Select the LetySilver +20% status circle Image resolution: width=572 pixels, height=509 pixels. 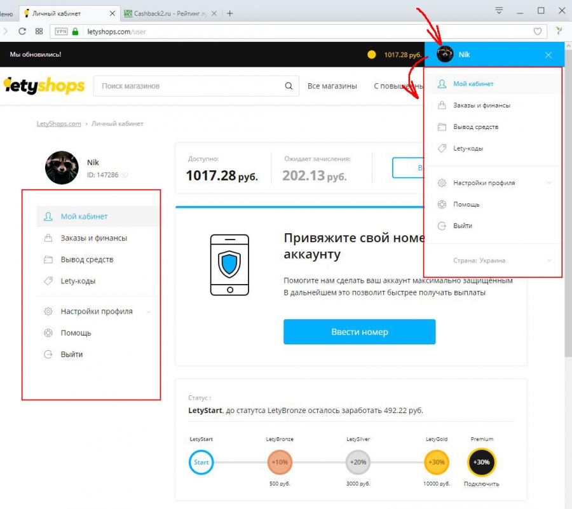358,463
